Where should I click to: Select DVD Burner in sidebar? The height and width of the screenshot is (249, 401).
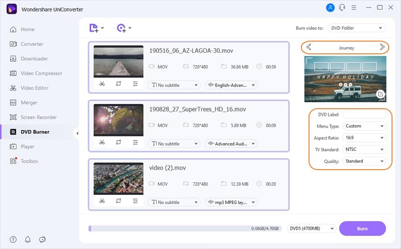point(35,132)
